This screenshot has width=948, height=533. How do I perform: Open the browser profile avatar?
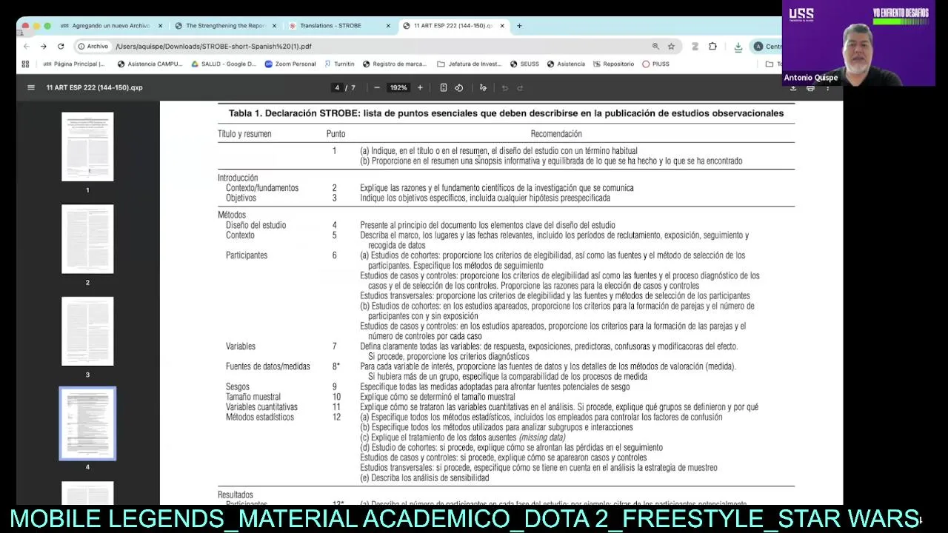(758, 46)
